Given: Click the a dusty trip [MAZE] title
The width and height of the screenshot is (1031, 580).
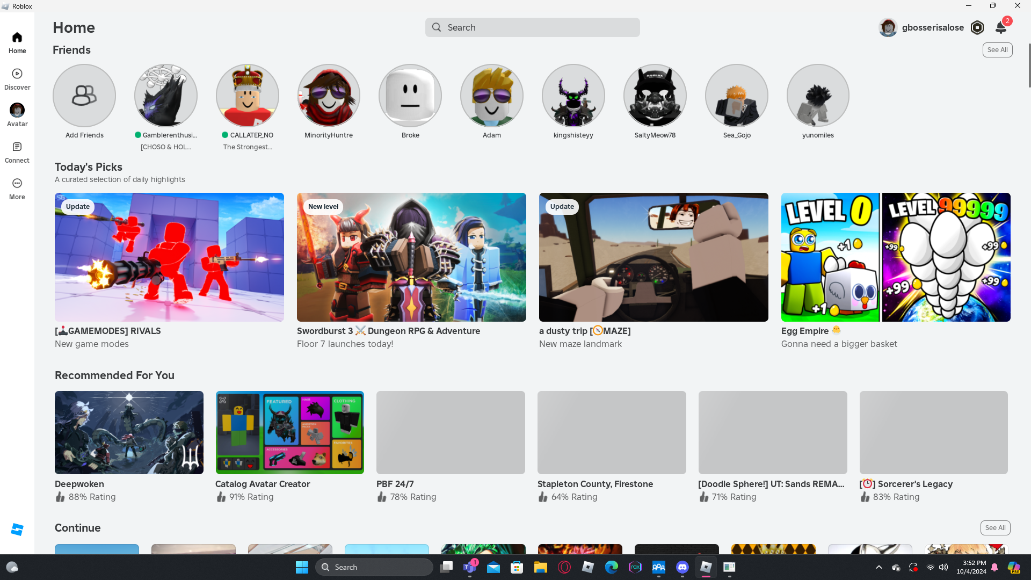Looking at the screenshot, I should [x=585, y=331].
